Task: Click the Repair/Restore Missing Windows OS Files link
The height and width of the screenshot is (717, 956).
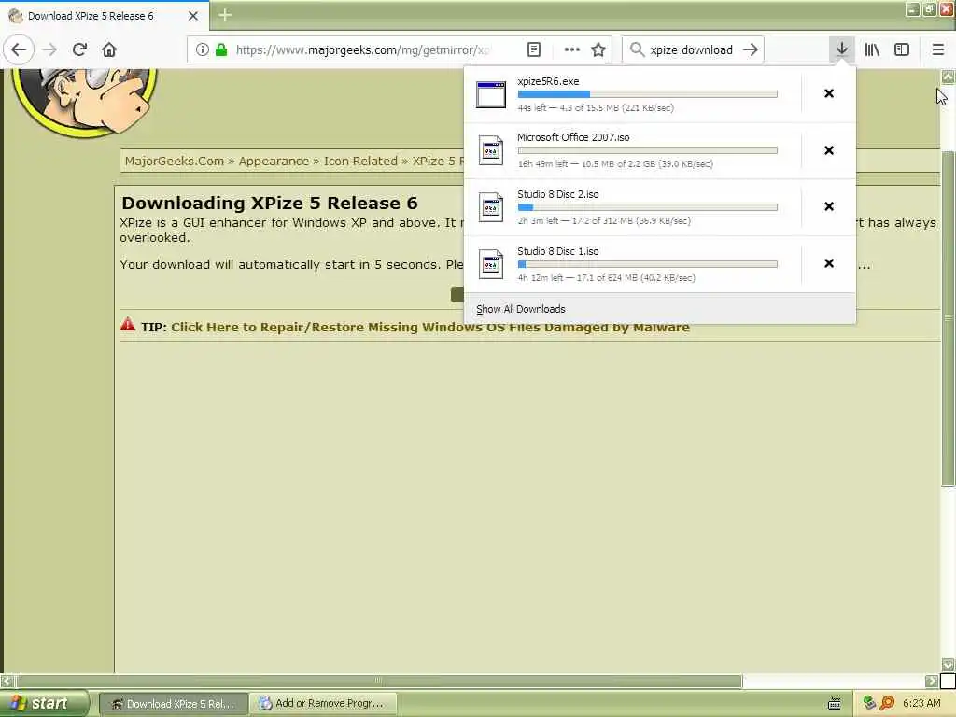Action: pyautogui.click(x=429, y=328)
